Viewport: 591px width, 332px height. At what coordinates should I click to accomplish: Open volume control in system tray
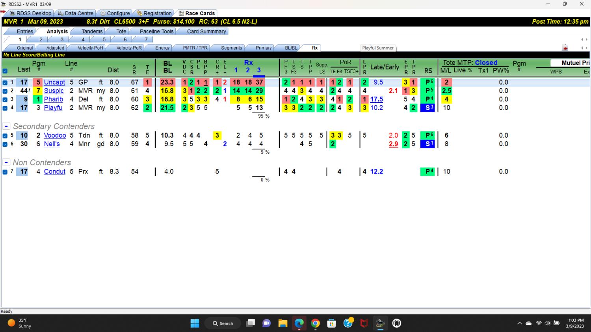[547, 323]
